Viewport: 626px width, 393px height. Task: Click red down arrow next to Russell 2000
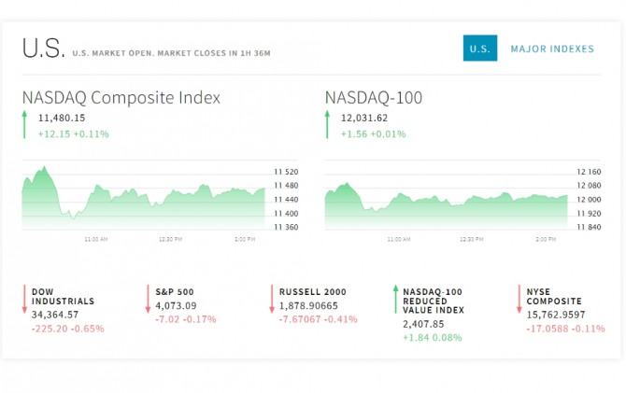tap(272, 299)
